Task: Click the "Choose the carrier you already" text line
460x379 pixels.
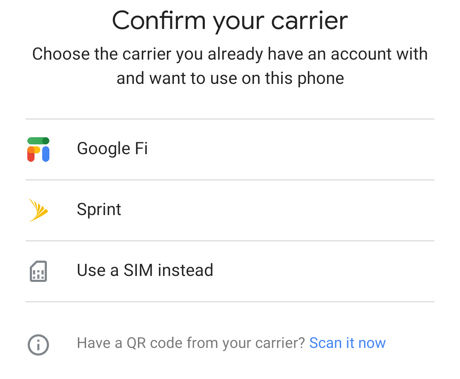Action: pyautogui.click(x=230, y=54)
